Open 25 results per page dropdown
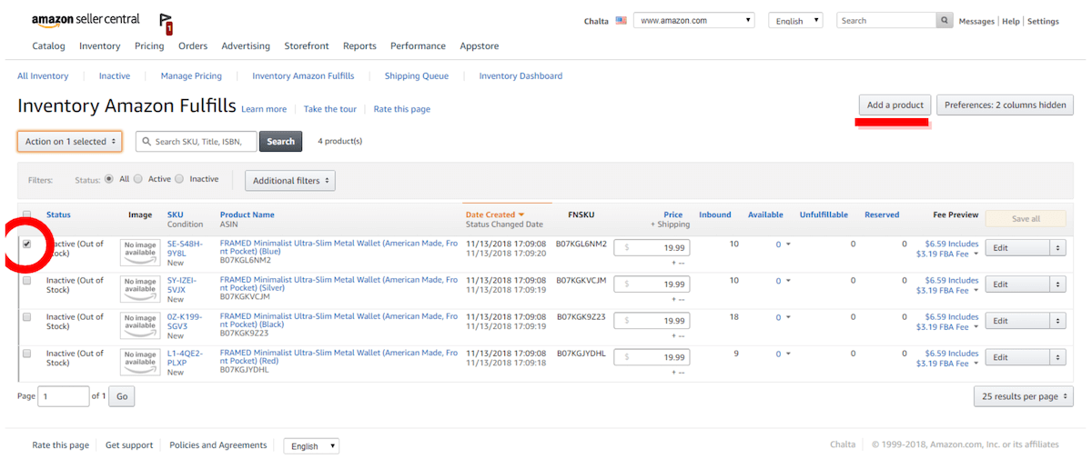This screenshot has height=459, width=1092. point(1023,396)
